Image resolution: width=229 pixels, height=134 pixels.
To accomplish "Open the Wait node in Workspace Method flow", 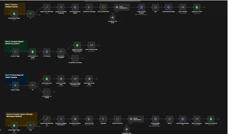I will (170, 119).
